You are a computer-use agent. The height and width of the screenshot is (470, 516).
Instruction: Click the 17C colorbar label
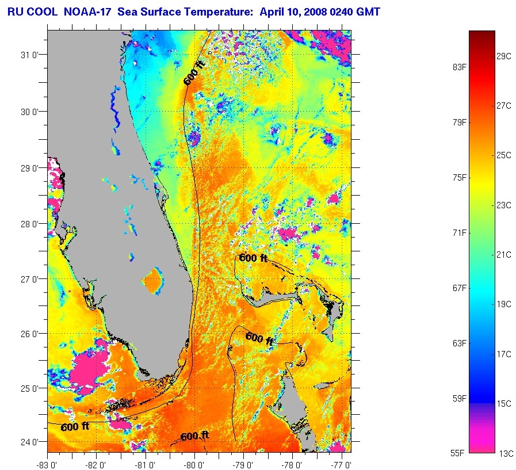(x=504, y=354)
